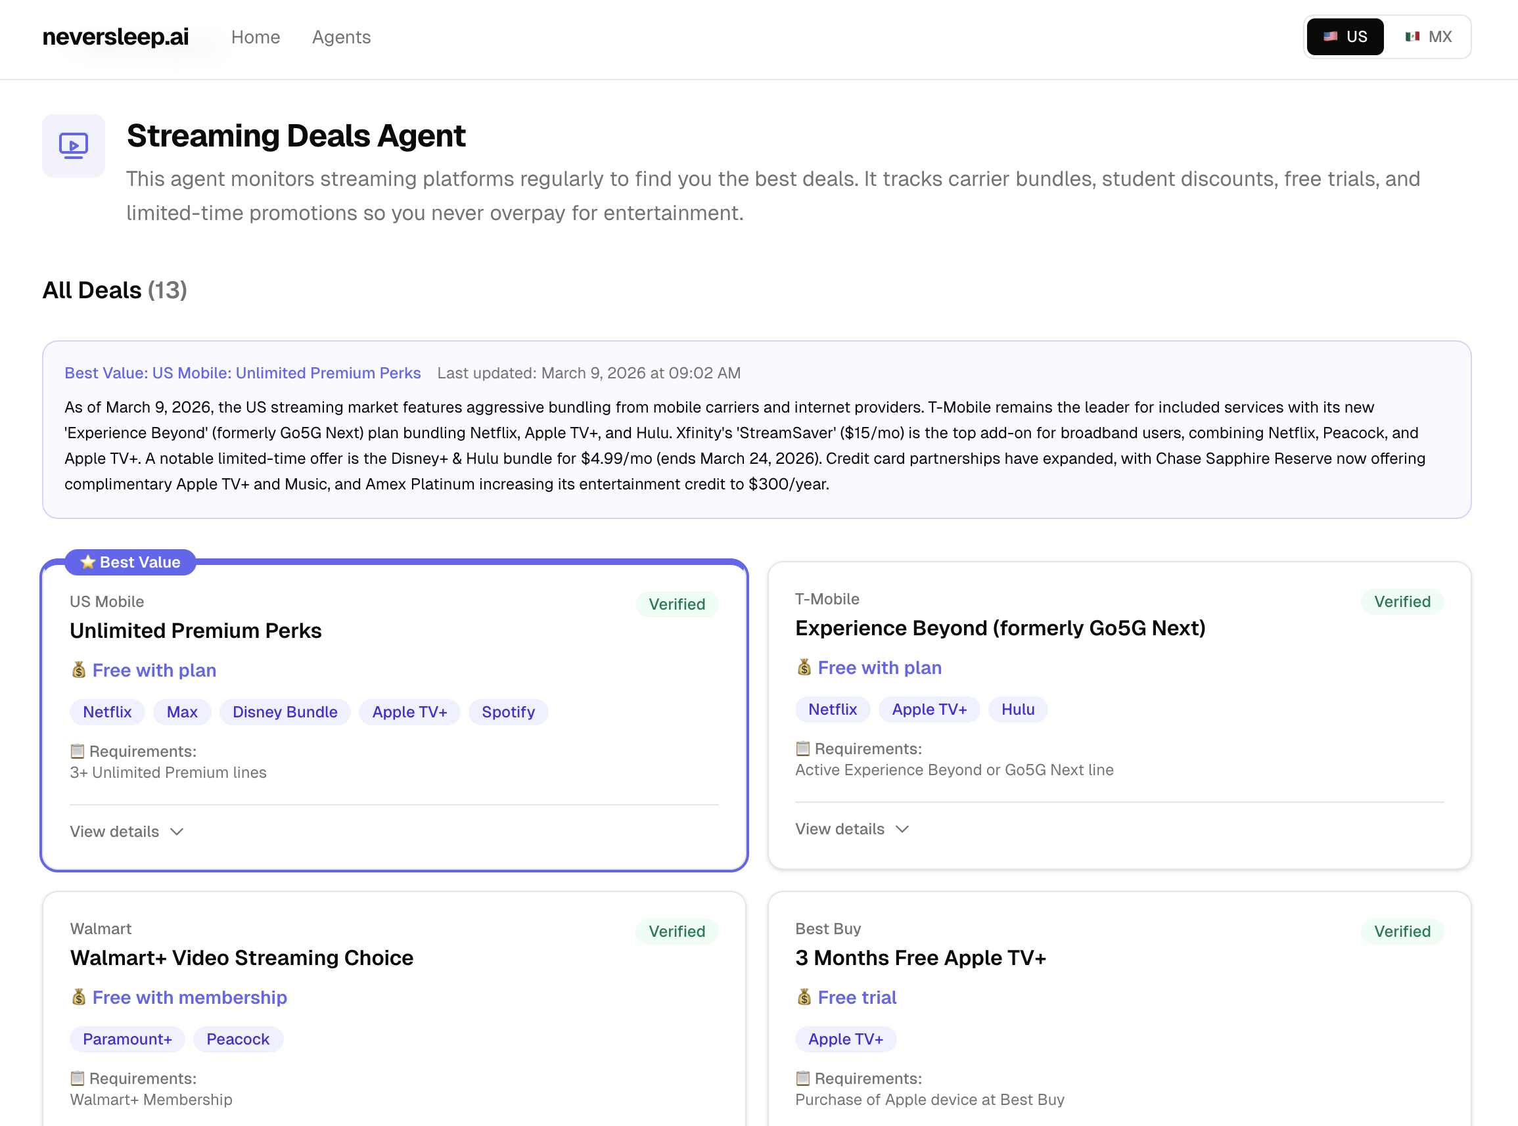Viewport: 1518px width, 1126px height.
Task: Expand View details on US Mobile card
Action: pos(127,832)
